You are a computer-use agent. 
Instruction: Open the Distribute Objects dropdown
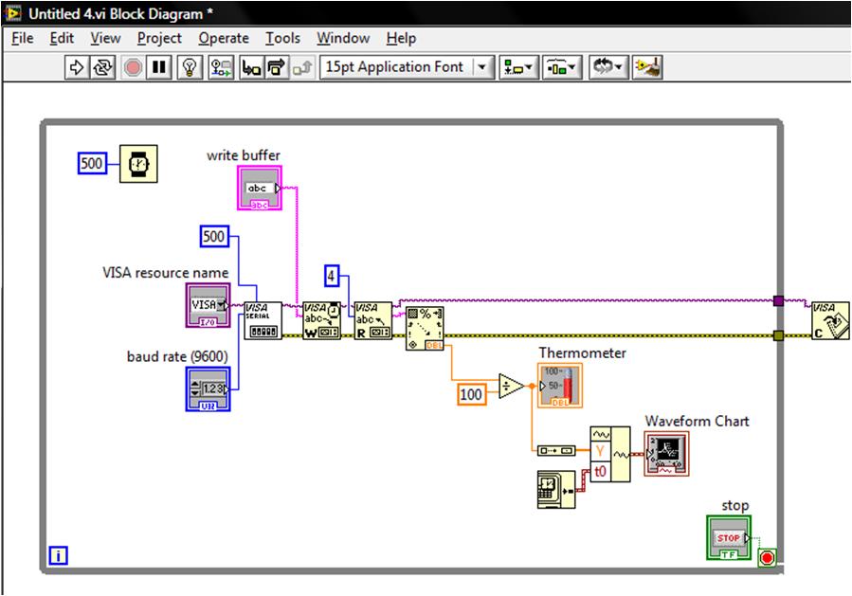tap(562, 67)
